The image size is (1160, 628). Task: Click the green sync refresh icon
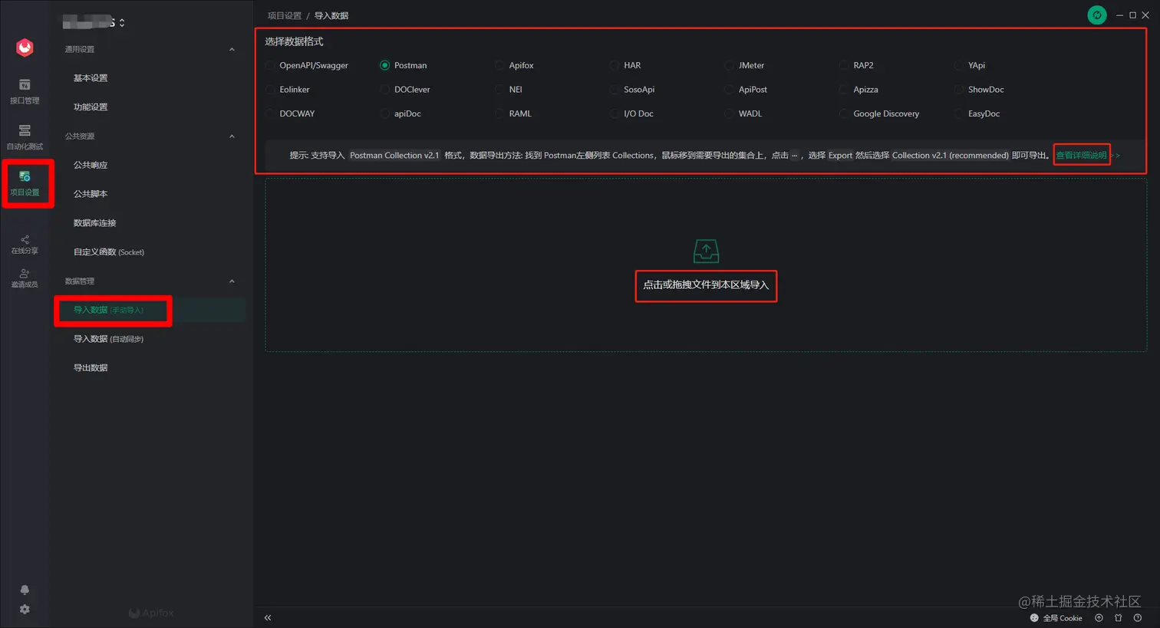[1097, 15]
